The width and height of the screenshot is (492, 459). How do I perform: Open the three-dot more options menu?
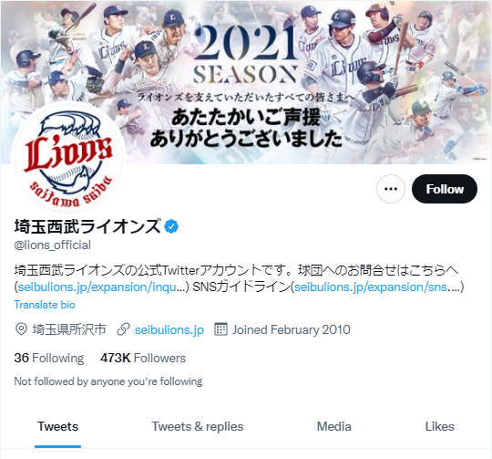pyautogui.click(x=390, y=189)
